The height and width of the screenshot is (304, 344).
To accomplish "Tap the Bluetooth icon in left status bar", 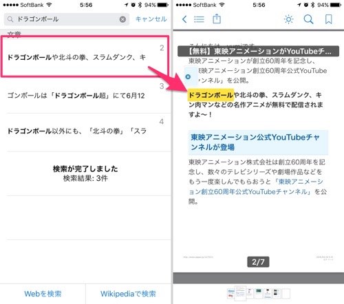I will click(140, 5).
